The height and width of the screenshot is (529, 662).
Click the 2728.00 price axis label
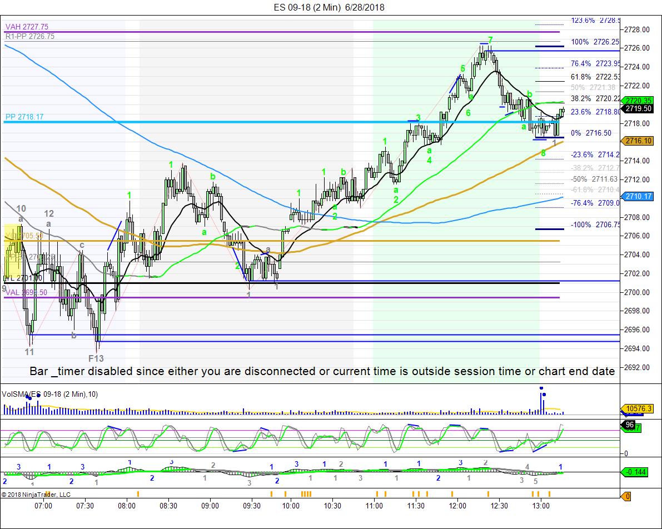[636, 29]
